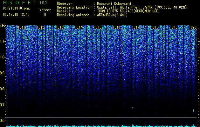200x127 pixels.
Task: Click the 1320 time marker
Action: point(193,27)
